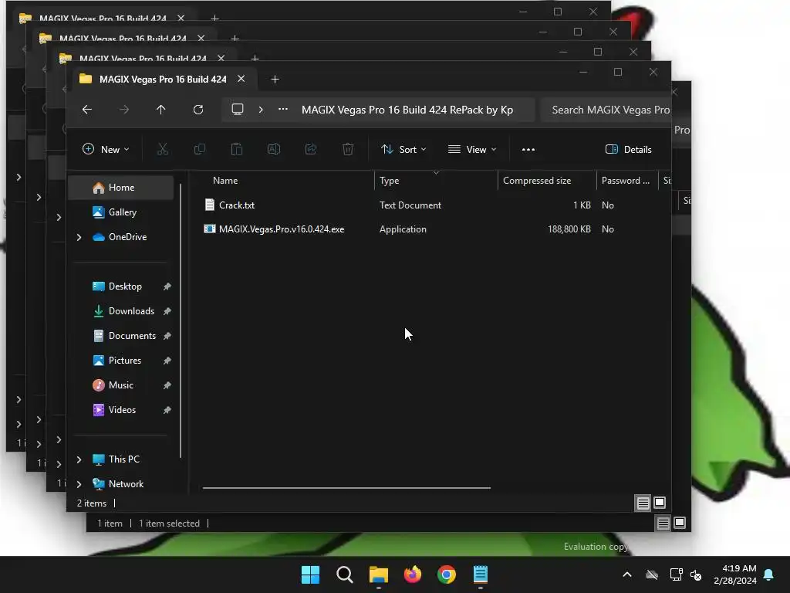Click the Rename icon
This screenshot has width=790, height=593.
(274, 149)
